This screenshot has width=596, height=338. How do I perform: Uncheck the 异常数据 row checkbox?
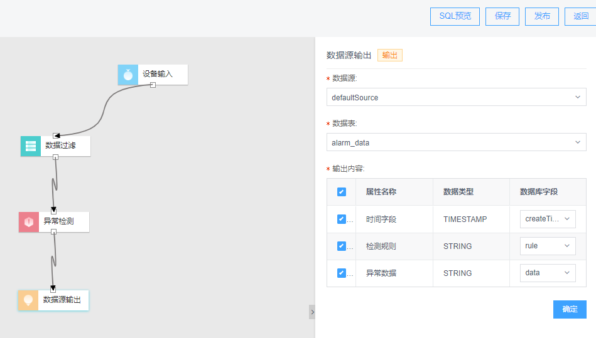(341, 273)
